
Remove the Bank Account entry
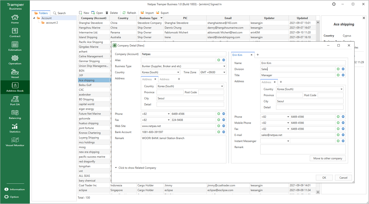point(224,132)
